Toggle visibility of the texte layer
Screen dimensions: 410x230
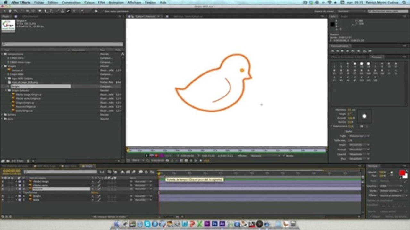[x=3, y=200]
